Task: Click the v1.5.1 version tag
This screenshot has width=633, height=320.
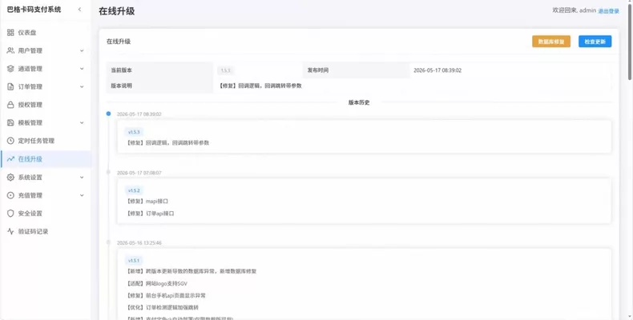Action: [134, 260]
